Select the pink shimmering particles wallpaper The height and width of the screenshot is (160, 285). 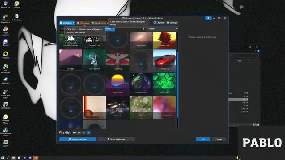164,107
